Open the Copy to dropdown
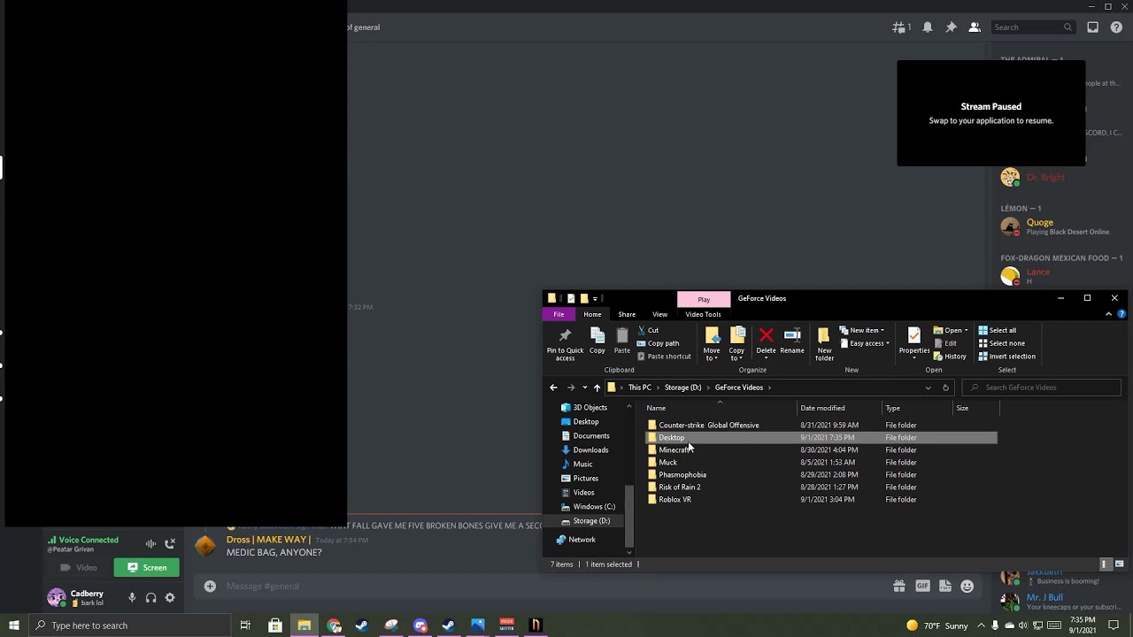Viewport: 1133px width, 637px height. pyautogui.click(x=736, y=344)
